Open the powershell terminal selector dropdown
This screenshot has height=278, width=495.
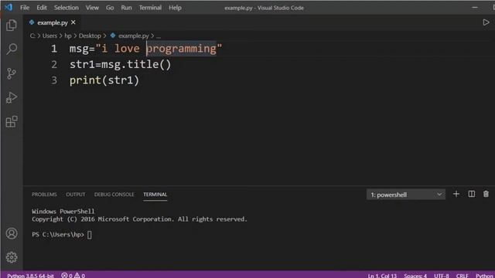click(x=405, y=195)
